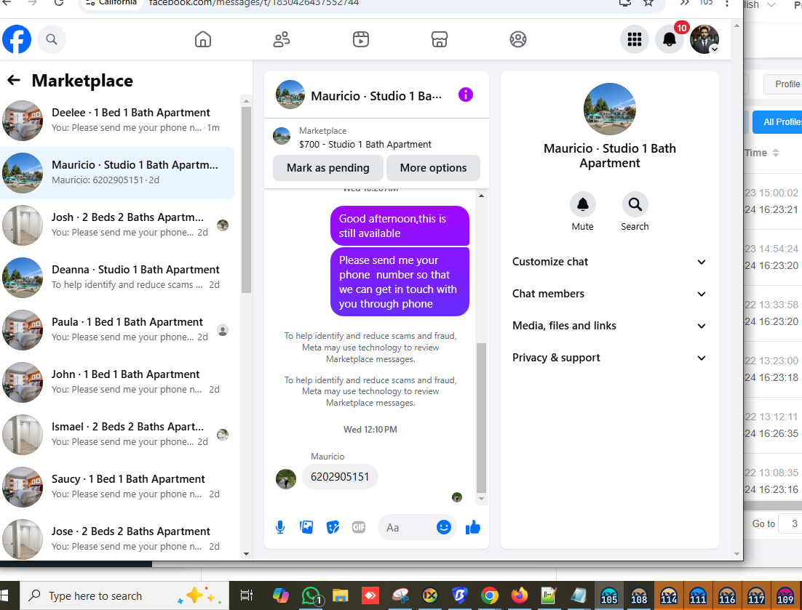Send a thumbs-up like
Image resolution: width=802 pixels, height=610 pixels.
coord(472,527)
